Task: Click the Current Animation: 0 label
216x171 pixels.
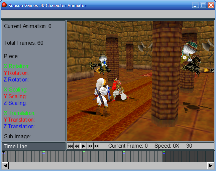Action: coord(28,26)
